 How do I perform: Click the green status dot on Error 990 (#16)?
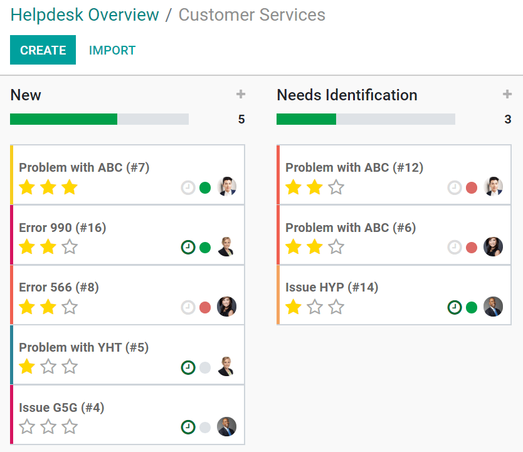tap(204, 247)
